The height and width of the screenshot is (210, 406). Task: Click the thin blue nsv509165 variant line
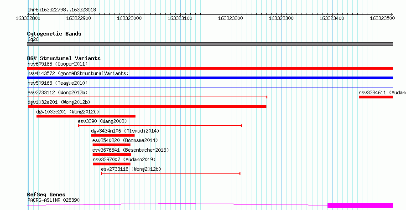point(210,87)
